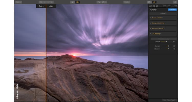Click the quick preview eye icon
This screenshot has width=192, height=102.
pos(73,2)
